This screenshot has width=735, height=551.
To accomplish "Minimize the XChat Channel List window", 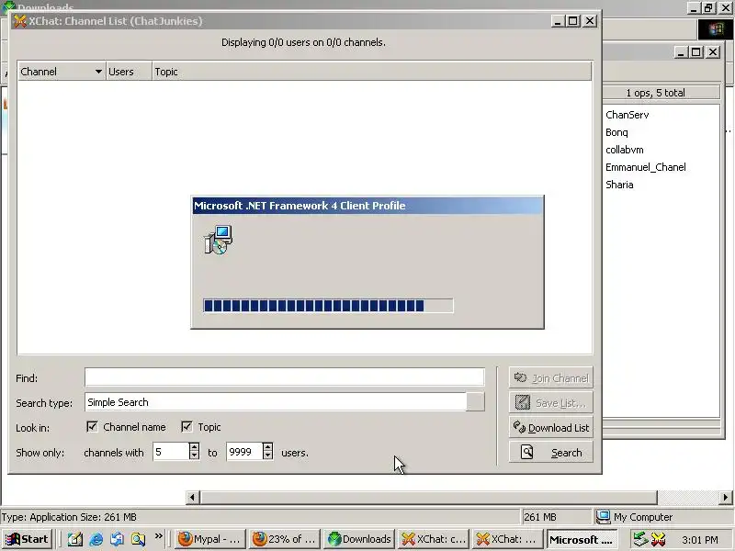I will click(558, 21).
